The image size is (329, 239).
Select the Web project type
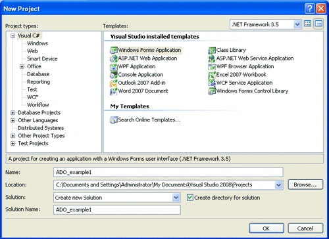point(32,51)
